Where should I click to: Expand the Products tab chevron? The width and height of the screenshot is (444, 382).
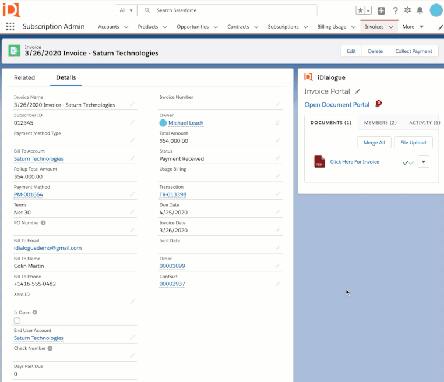[165, 27]
